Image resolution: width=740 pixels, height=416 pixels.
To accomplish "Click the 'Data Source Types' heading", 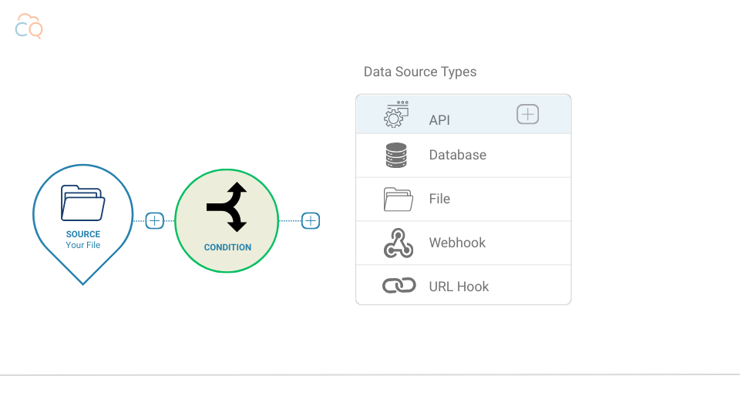I will click(420, 72).
